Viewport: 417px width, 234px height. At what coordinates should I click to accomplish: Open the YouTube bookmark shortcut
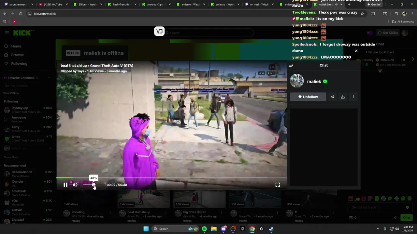click(x=14, y=22)
